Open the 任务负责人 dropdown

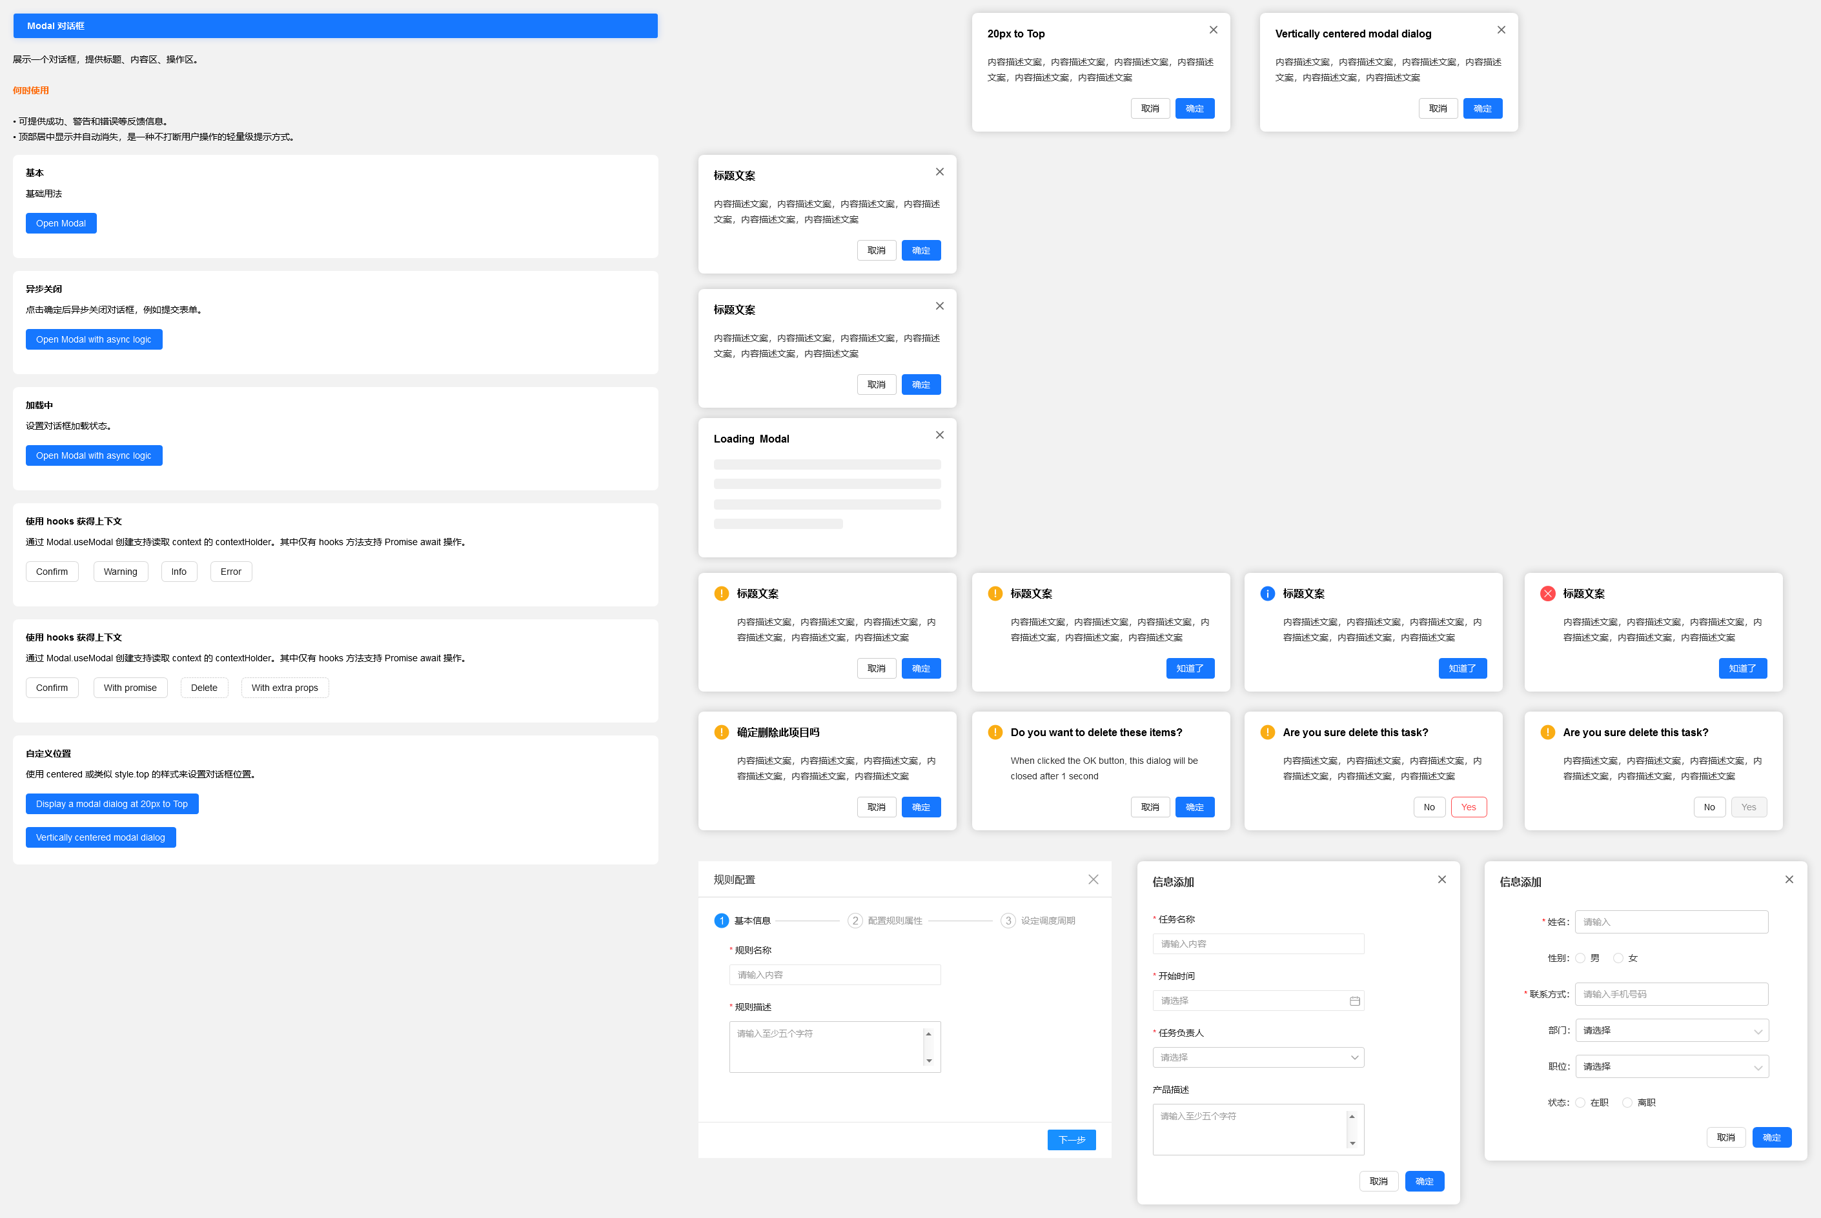pyautogui.click(x=1258, y=1057)
